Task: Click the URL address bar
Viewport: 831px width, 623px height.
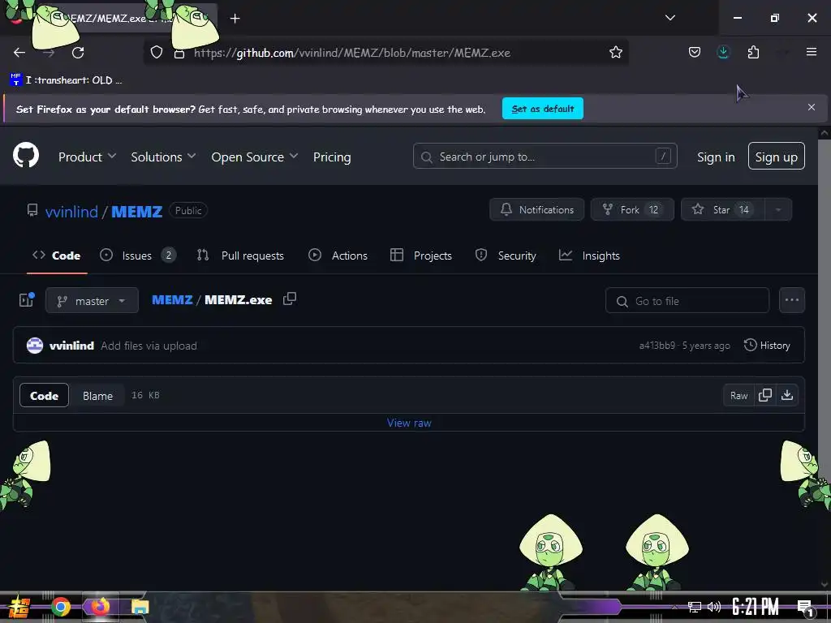Action: point(385,53)
